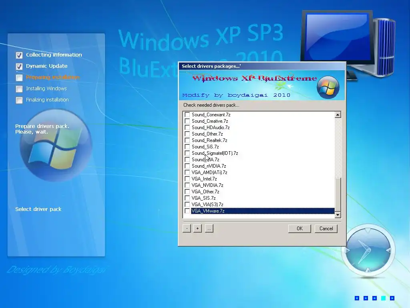The height and width of the screenshot is (308, 410).
Task: Click the Collecting information step checkbox
Action: point(19,55)
